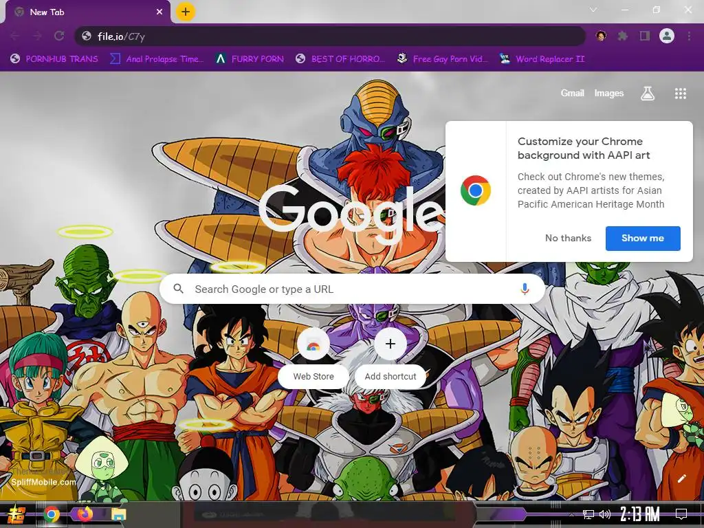The image size is (704, 528).
Task: Expand the tab search chevron
Action: tap(593, 10)
